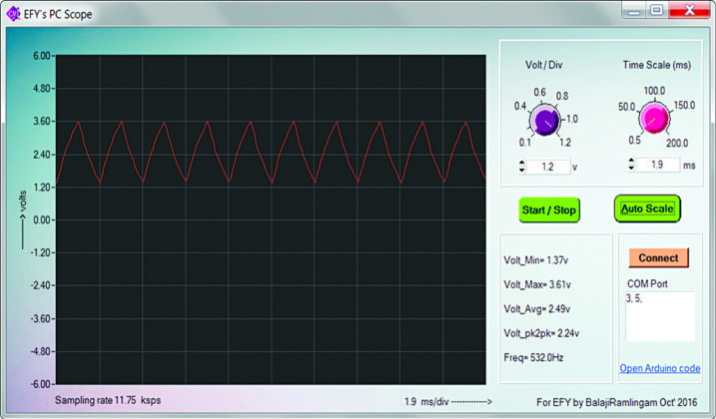Click the Volt/Div value field showing 1.2
Screen dimensions: 716x419
pyautogui.click(x=548, y=167)
